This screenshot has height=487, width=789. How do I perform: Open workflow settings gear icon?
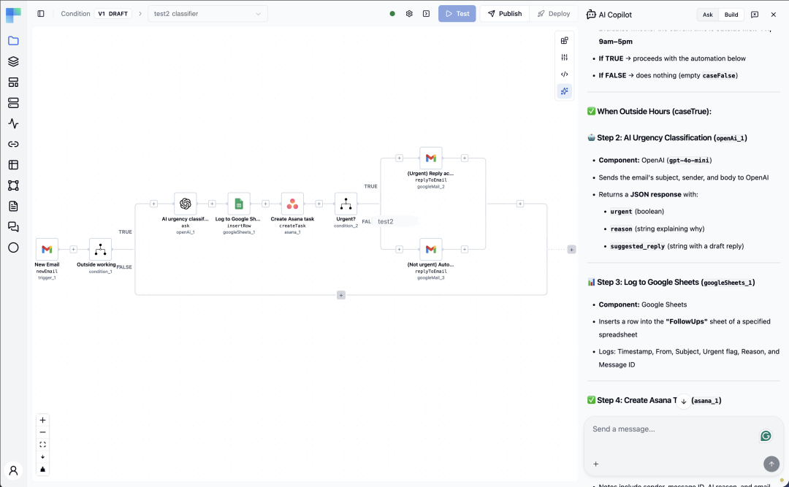pos(409,14)
